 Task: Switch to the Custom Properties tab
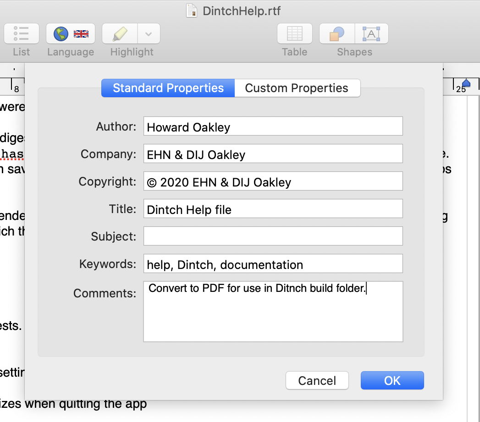(297, 88)
